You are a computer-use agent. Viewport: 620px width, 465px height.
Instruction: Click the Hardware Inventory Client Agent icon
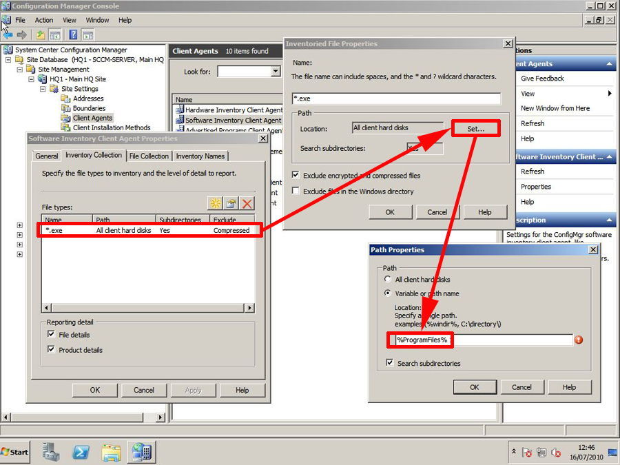[180, 110]
